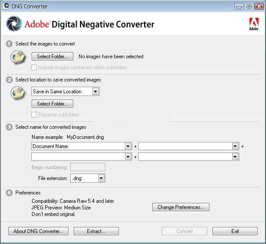Click the folder icon in step 2
The image size is (266, 244).
pos(18,93)
